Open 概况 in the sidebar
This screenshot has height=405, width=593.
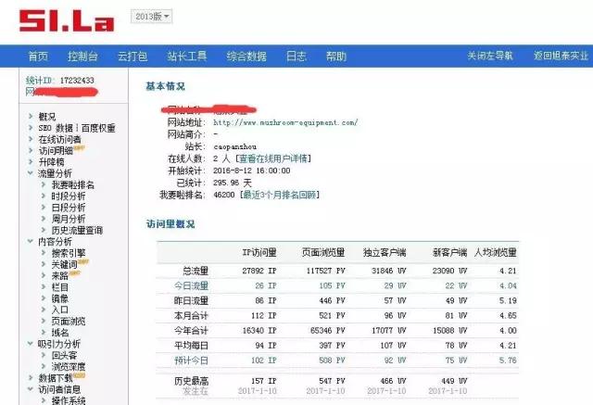pyautogui.click(x=46, y=117)
